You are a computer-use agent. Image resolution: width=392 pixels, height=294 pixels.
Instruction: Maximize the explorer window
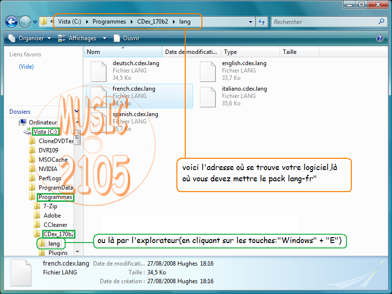pos(362,5)
